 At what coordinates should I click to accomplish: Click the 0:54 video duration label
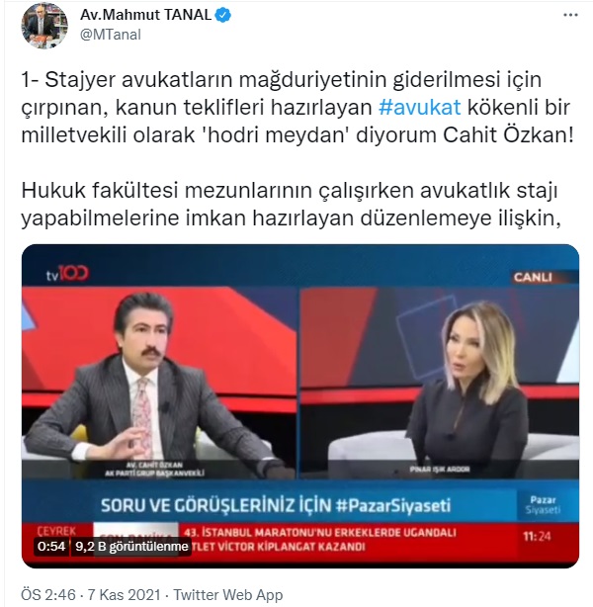pyautogui.click(x=51, y=547)
